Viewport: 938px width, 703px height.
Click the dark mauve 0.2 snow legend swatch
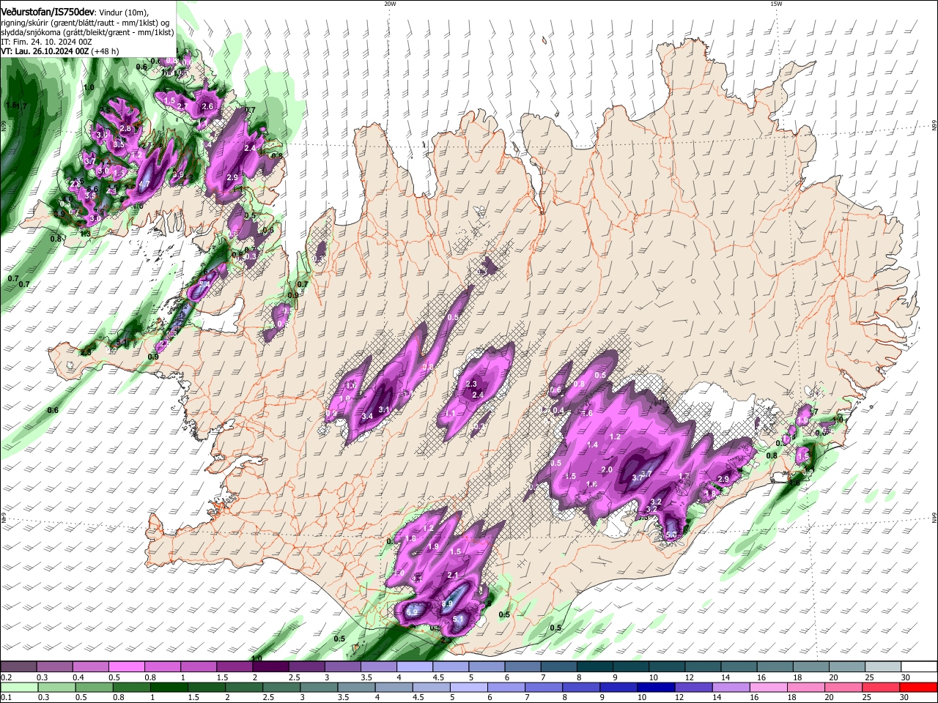coord(18,667)
